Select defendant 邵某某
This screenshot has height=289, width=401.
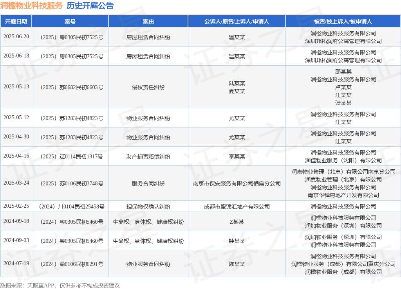tap(343, 72)
